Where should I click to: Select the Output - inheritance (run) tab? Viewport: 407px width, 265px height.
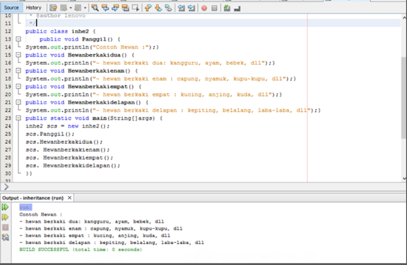coord(33,198)
